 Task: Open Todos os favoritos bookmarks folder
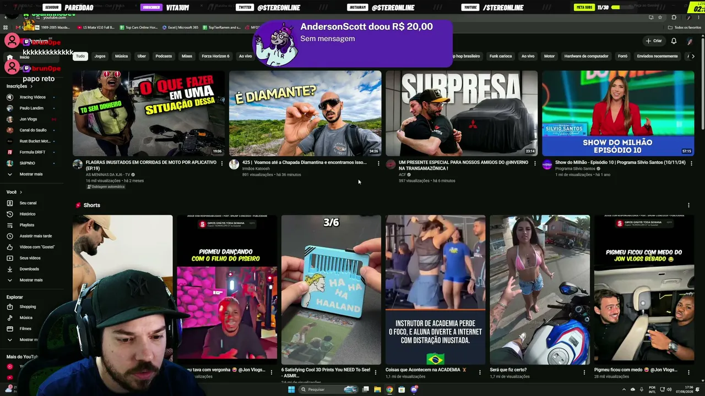(x=685, y=28)
